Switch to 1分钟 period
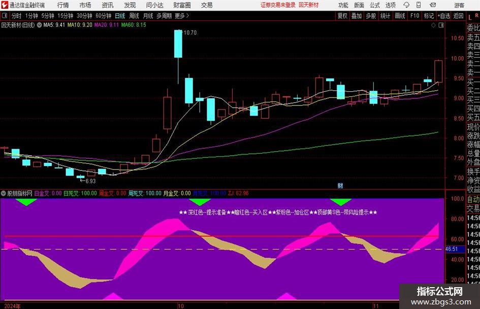Image resolution: width=480 pixels, height=309 pixels. 31,16
